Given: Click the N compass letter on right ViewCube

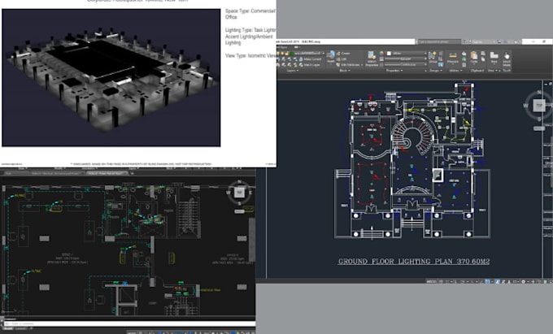Looking at the screenshot, I should 539,92.
